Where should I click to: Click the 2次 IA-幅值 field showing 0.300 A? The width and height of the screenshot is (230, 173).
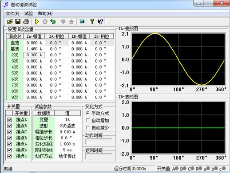[34, 55]
